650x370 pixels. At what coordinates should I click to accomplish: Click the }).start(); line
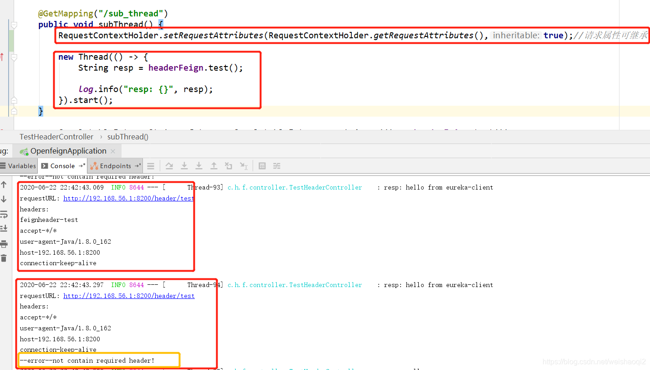(x=86, y=100)
